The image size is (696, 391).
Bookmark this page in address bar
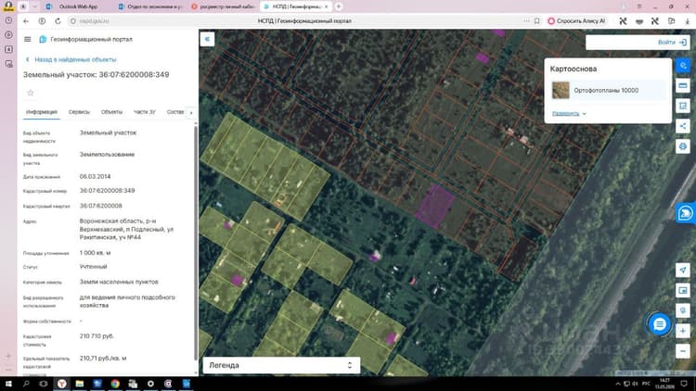click(x=536, y=20)
